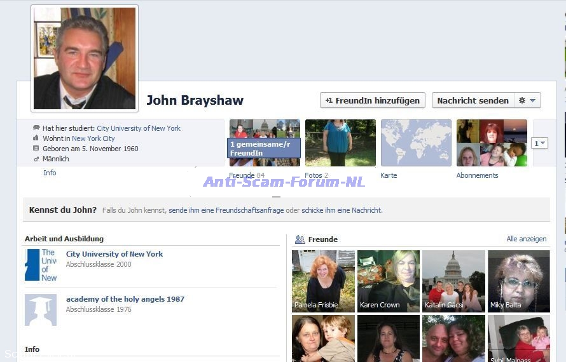Click the Freunde section people icon
Image resolution: width=566 pixels, height=362 pixels.
pyautogui.click(x=300, y=239)
